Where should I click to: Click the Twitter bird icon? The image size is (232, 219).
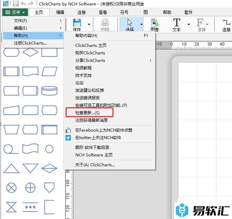[68, 138]
